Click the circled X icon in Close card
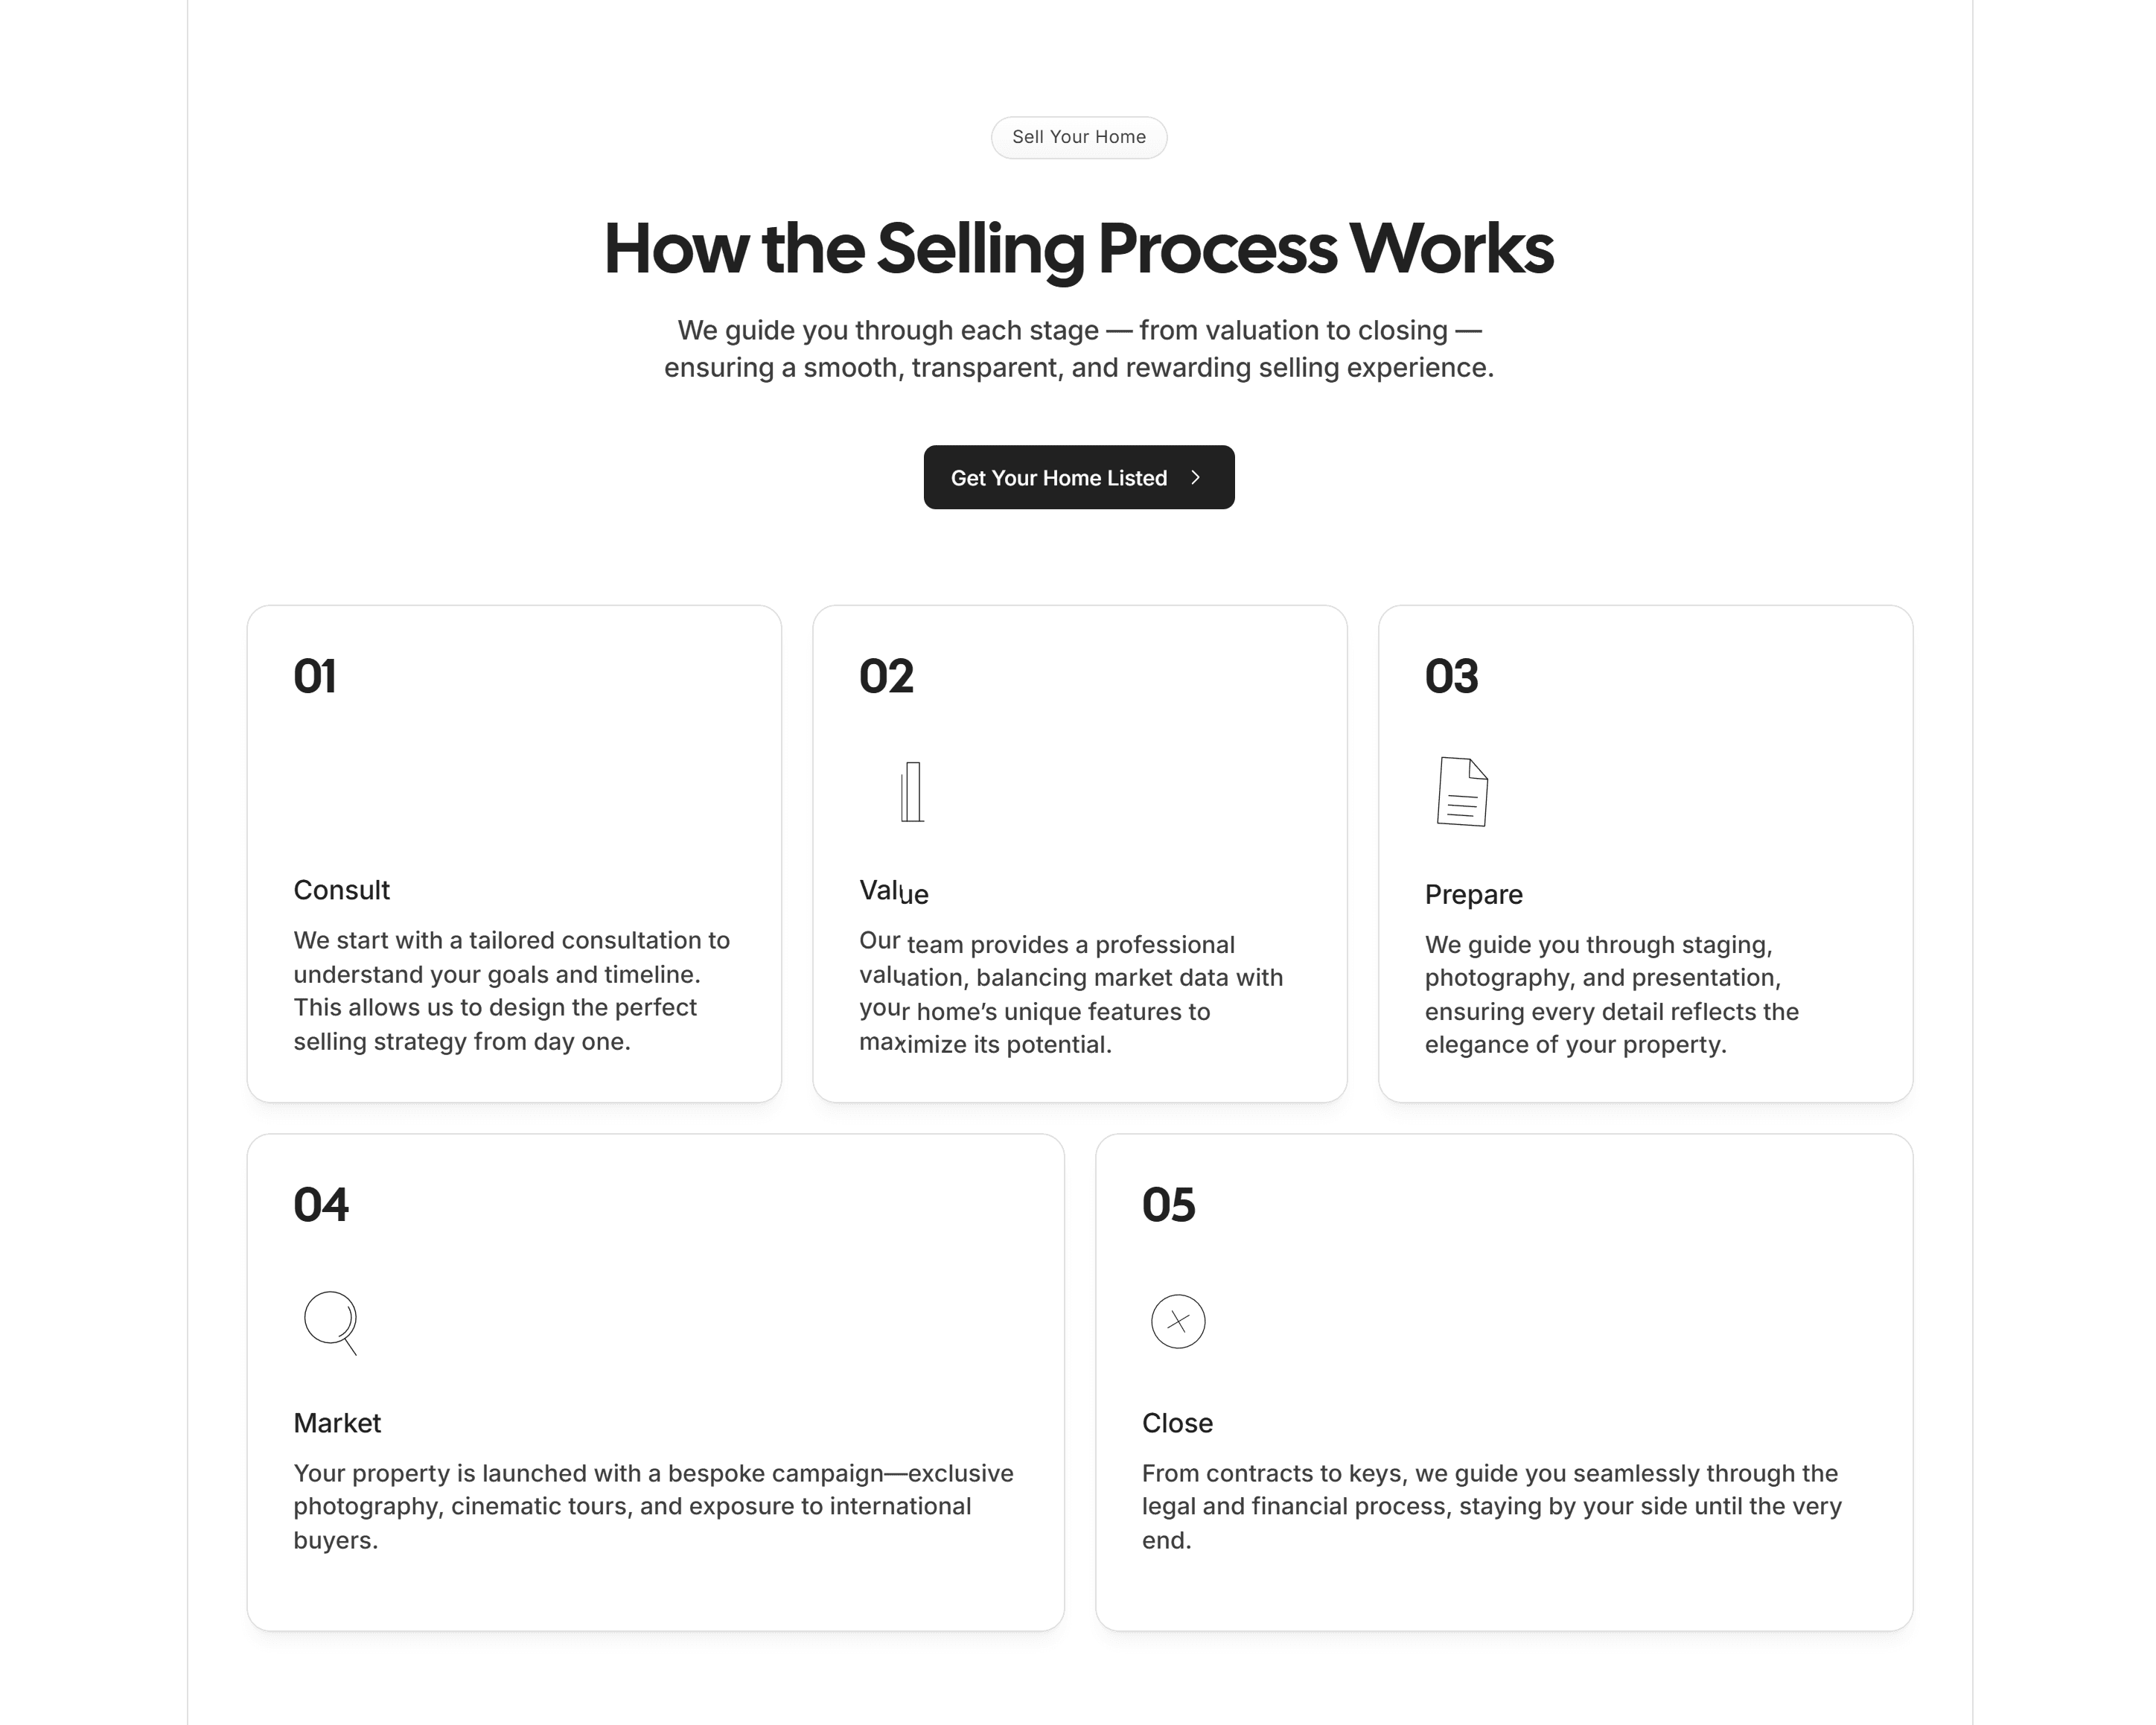The image size is (2156, 1725). tap(1178, 1321)
